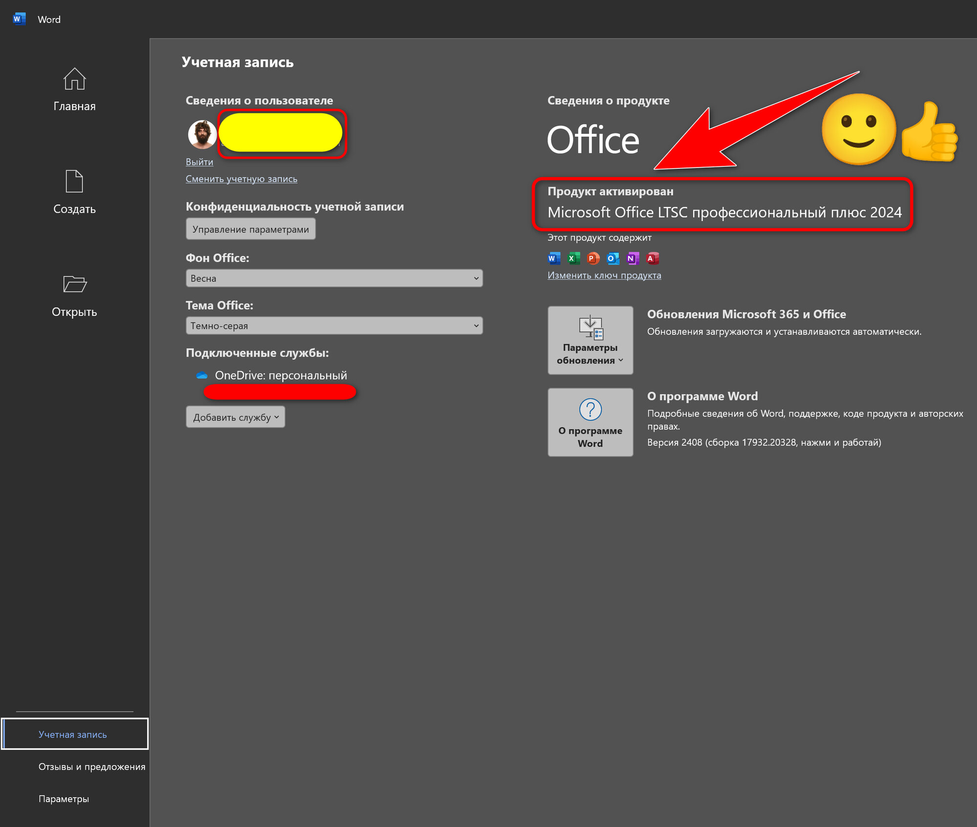
Task: Click the Версия 2408 version text
Action: (x=764, y=442)
